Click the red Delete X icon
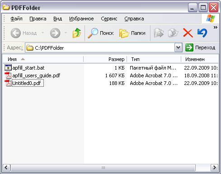This screenshot has width=221, height=174. (188, 33)
